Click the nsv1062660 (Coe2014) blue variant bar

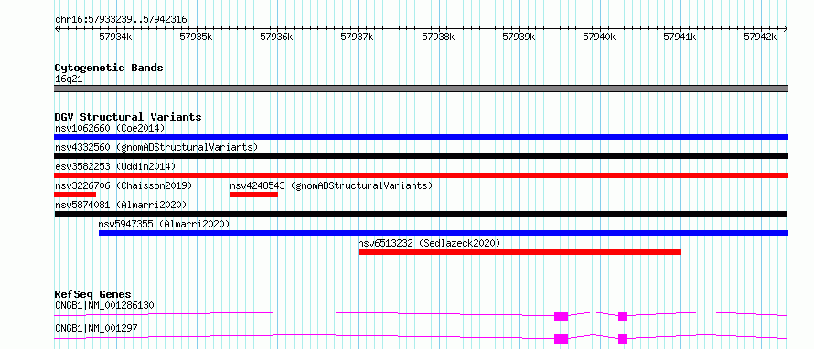pos(421,137)
